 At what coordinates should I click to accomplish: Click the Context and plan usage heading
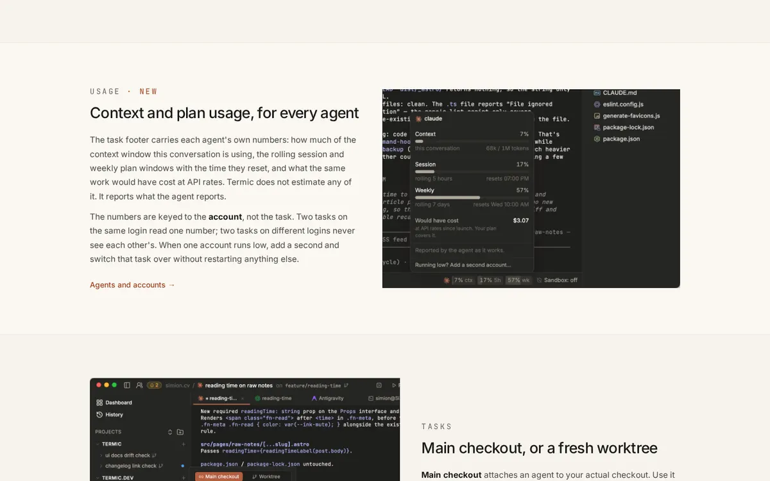[224, 113]
